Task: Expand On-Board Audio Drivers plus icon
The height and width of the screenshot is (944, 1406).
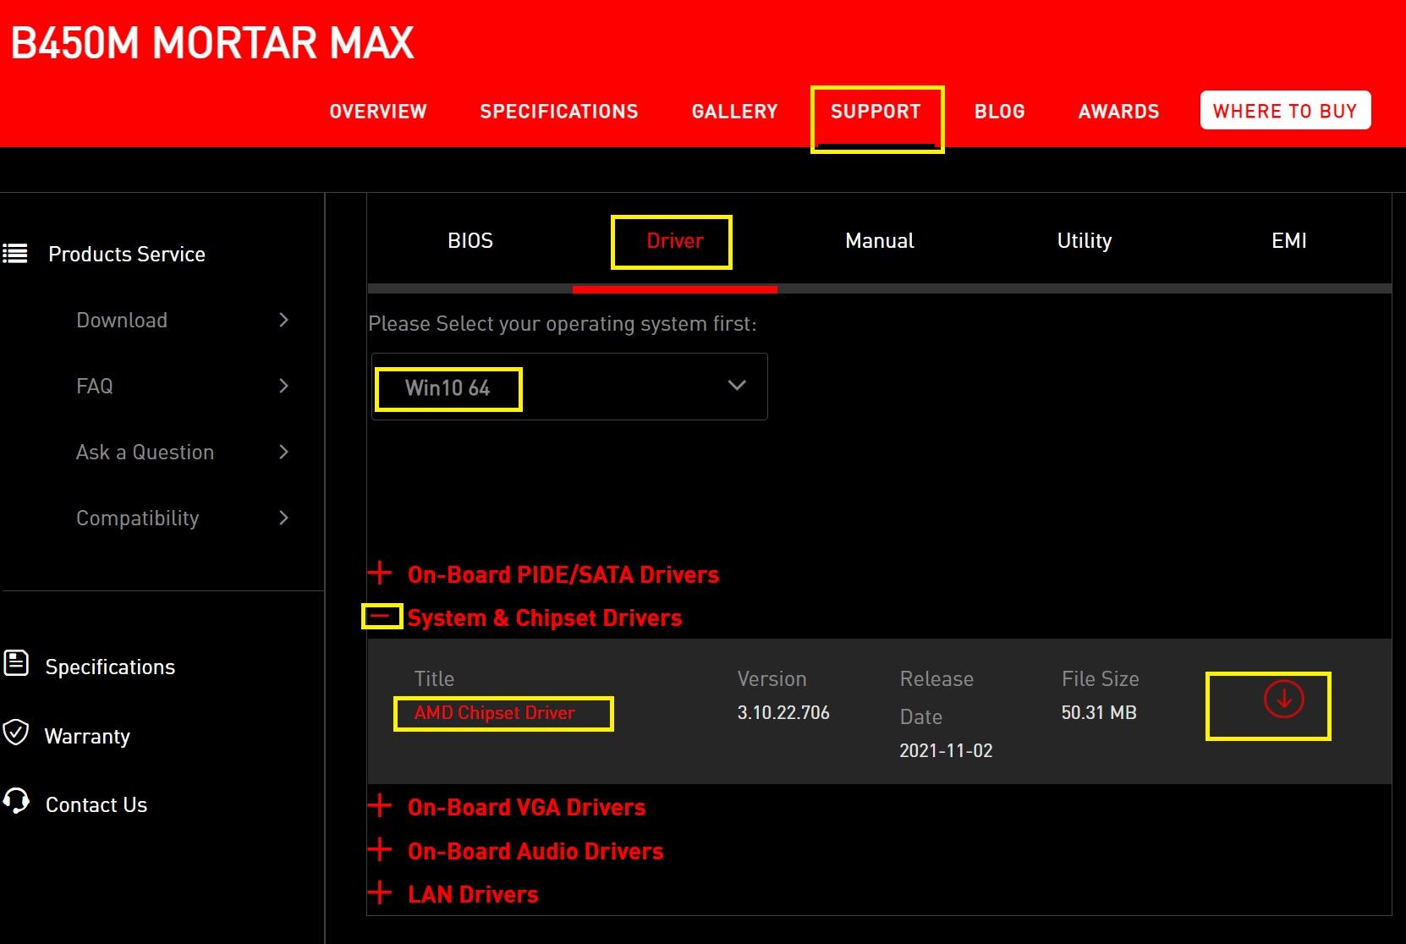Action: [x=381, y=849]
